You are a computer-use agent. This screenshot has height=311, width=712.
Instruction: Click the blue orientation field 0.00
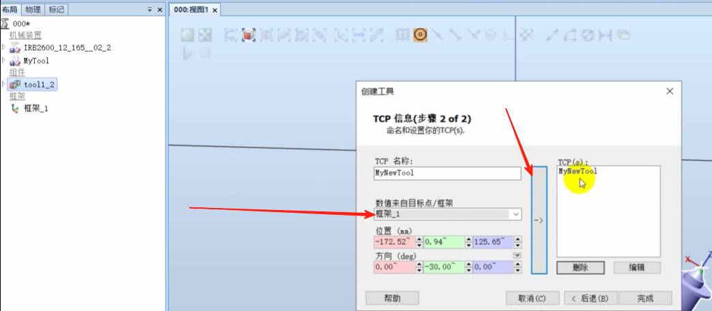pyautogui.click(x=494, y=267)
